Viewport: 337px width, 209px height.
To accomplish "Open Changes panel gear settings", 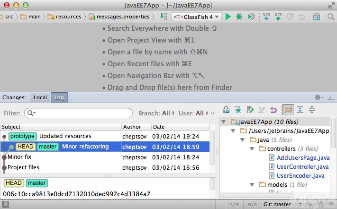I will click(x=319, y=97).
